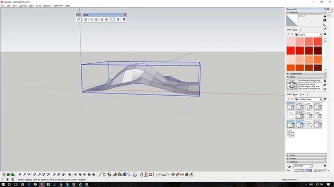Close the larger floating toolbar
This screenshot has width=334, height=187.
pos(125,15)
